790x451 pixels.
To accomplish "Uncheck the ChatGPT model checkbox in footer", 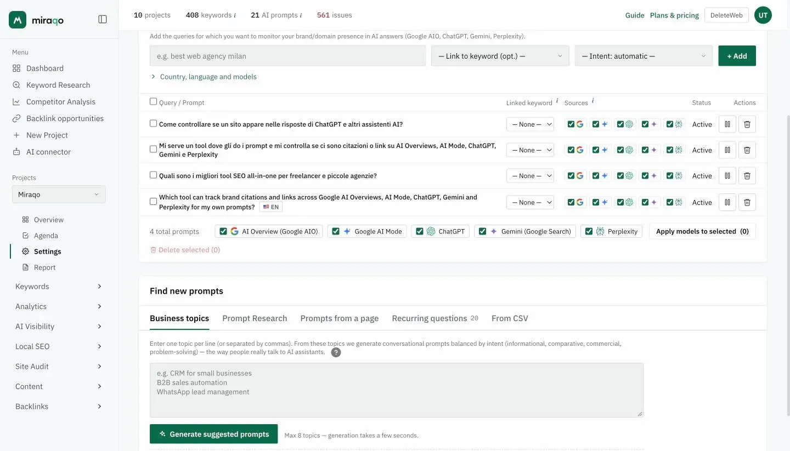I will (420, 231).
